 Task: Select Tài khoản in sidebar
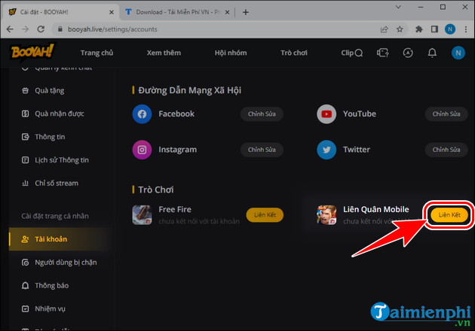59,239
